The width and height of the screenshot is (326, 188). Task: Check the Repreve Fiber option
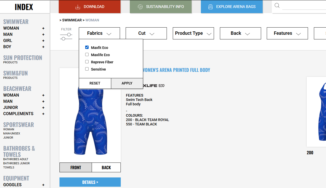(87, 62)
